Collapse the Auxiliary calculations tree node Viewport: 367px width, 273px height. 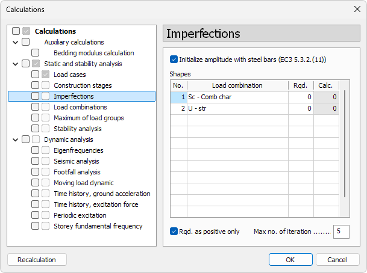tap(15, 42)
